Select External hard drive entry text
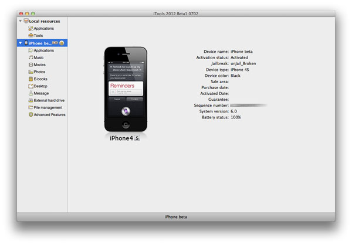352x245 pixels. coord(49,100)
